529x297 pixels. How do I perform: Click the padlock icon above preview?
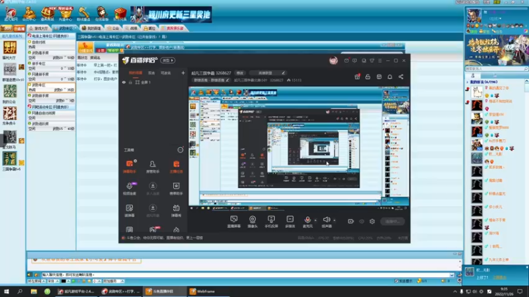(368, 77)
